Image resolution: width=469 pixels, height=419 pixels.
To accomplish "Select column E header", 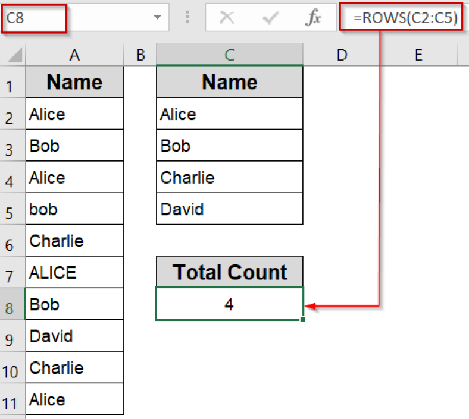I will [x=418, y=55].
